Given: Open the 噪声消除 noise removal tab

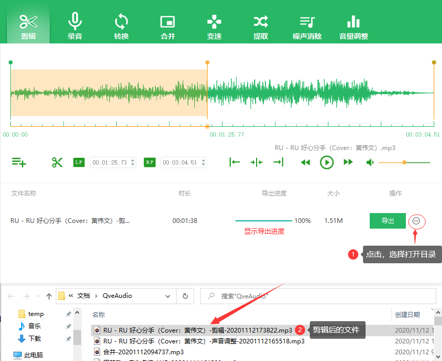Looking at the screenshot, I should [307, 26].
